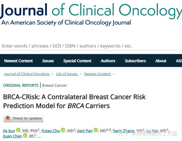Open the Subscribers navigation item
The height and width of the screenshot is (141, 182).
click(x=135, y=61)
